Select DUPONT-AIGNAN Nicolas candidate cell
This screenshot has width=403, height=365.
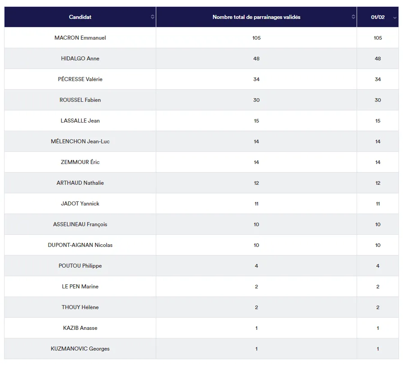(80, 245)
